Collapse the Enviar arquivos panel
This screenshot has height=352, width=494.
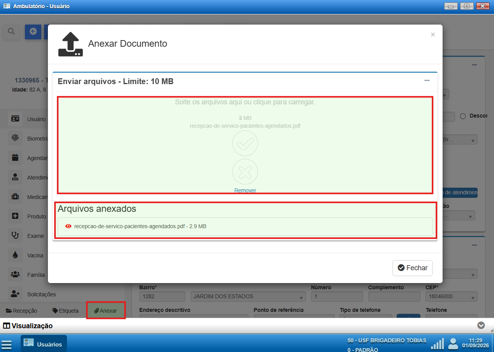[427, 81]
